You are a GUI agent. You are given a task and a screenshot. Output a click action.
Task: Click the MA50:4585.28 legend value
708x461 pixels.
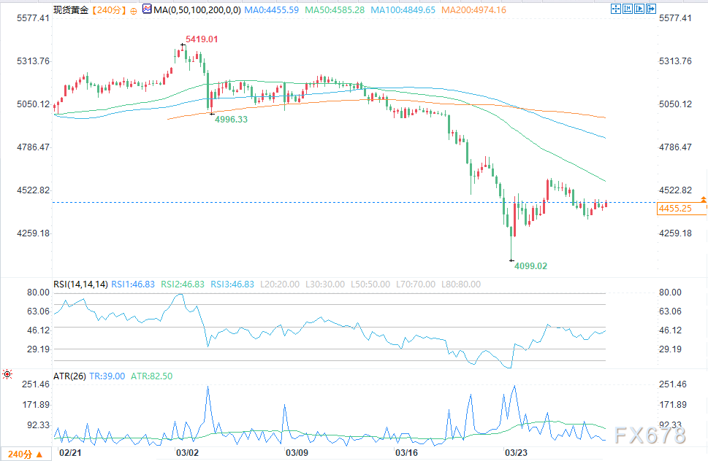[335, 10]
